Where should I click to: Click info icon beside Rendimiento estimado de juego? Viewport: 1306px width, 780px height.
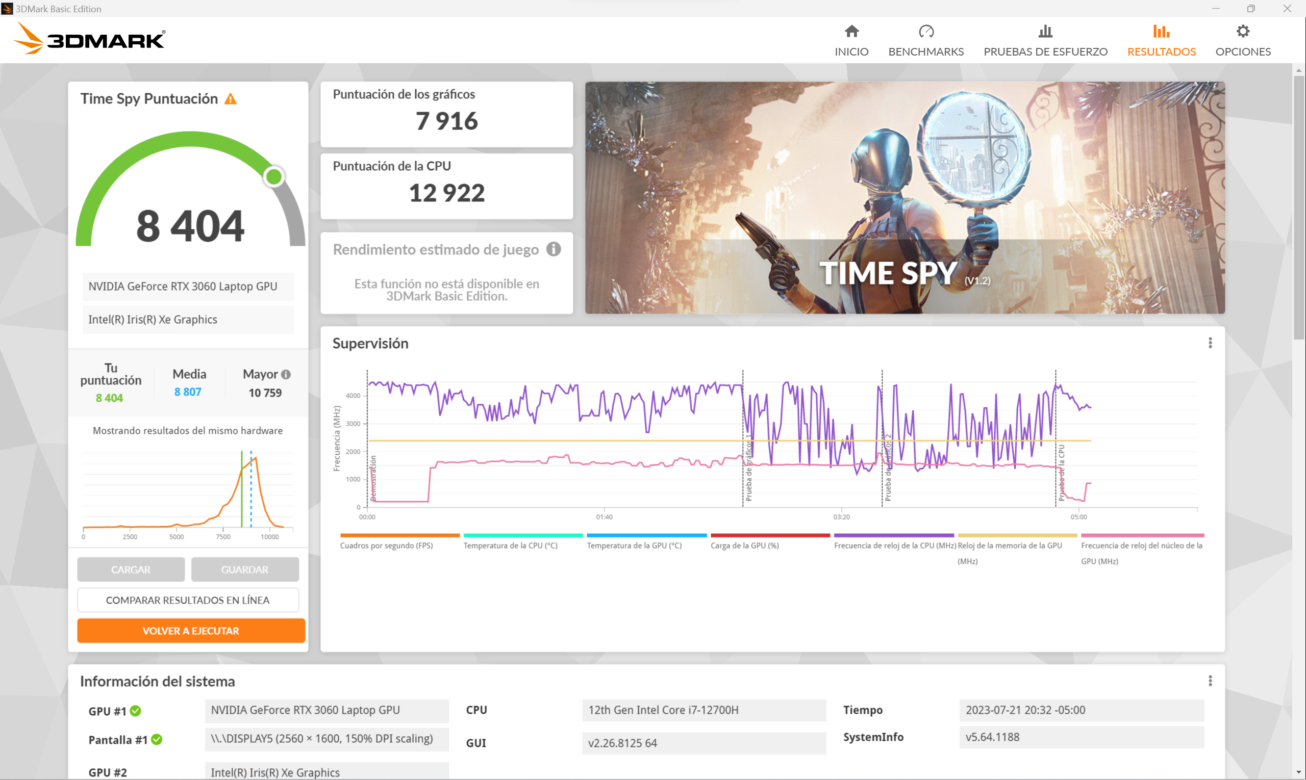554,249
